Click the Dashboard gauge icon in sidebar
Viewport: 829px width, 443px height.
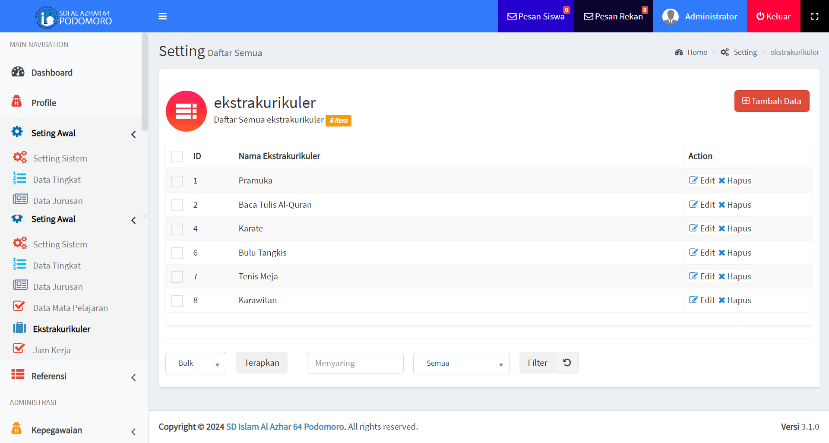18,72
